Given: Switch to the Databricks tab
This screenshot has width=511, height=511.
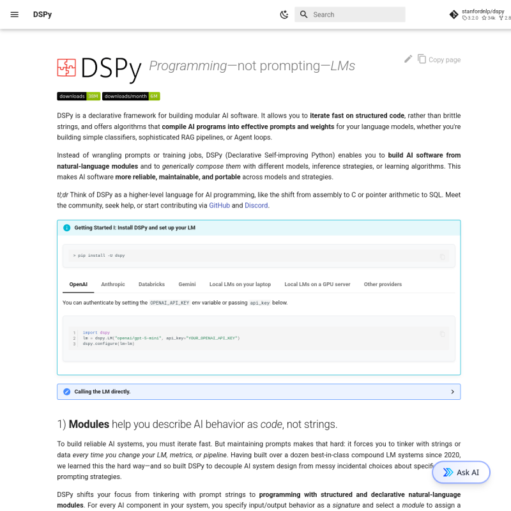Looking at the screenshot, I should [x=151, y=284].
